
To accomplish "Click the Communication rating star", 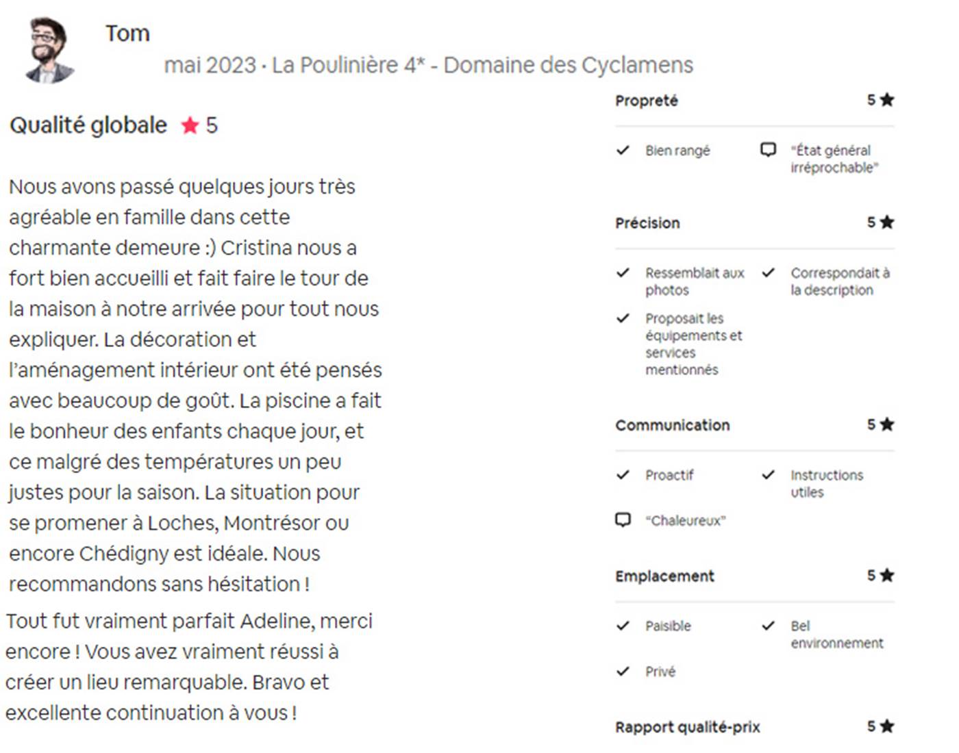I will 887,424.
